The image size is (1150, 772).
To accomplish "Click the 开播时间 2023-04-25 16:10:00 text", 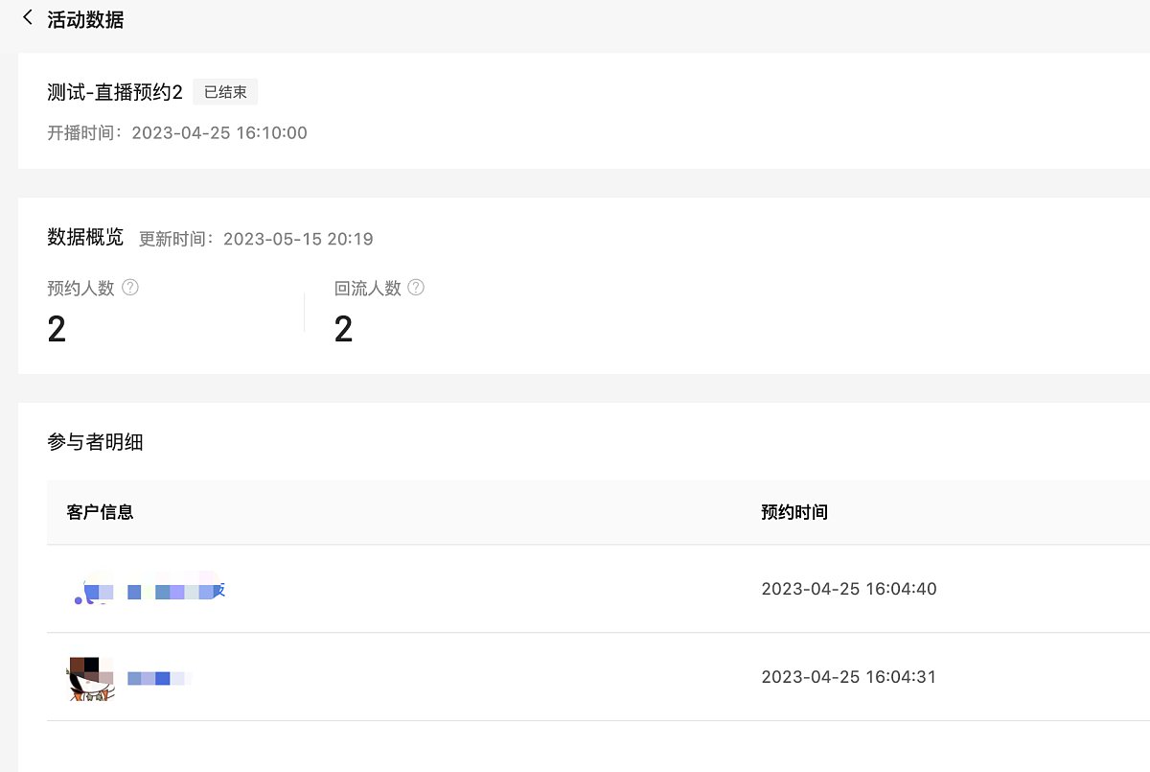I will pyautogui.click(x=177, y=133).
